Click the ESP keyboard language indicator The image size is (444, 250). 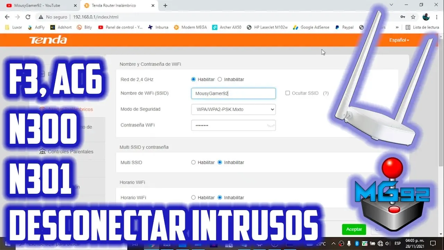tap(398, 244)
